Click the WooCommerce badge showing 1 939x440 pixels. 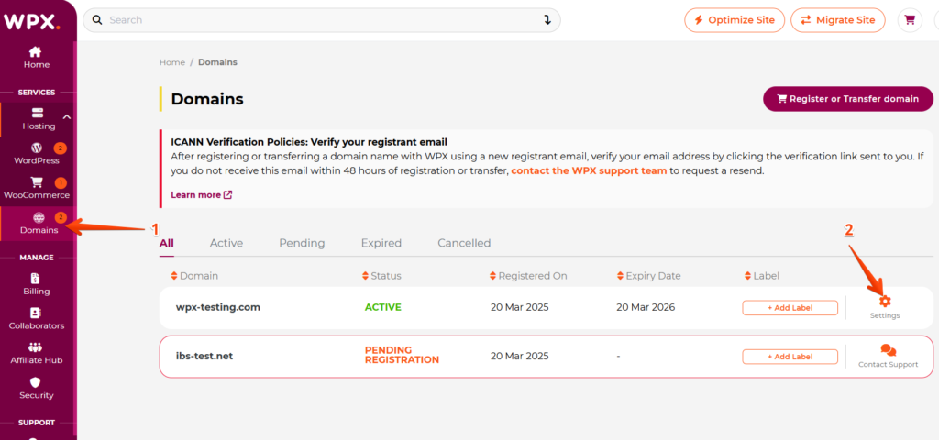60,182
